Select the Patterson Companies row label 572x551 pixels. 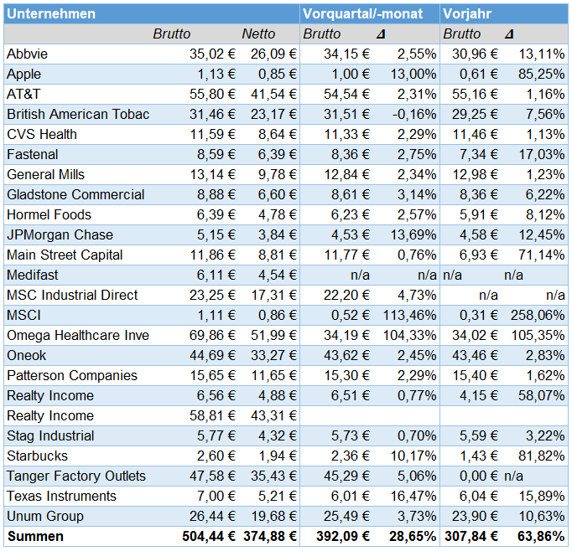coord(72,375)
